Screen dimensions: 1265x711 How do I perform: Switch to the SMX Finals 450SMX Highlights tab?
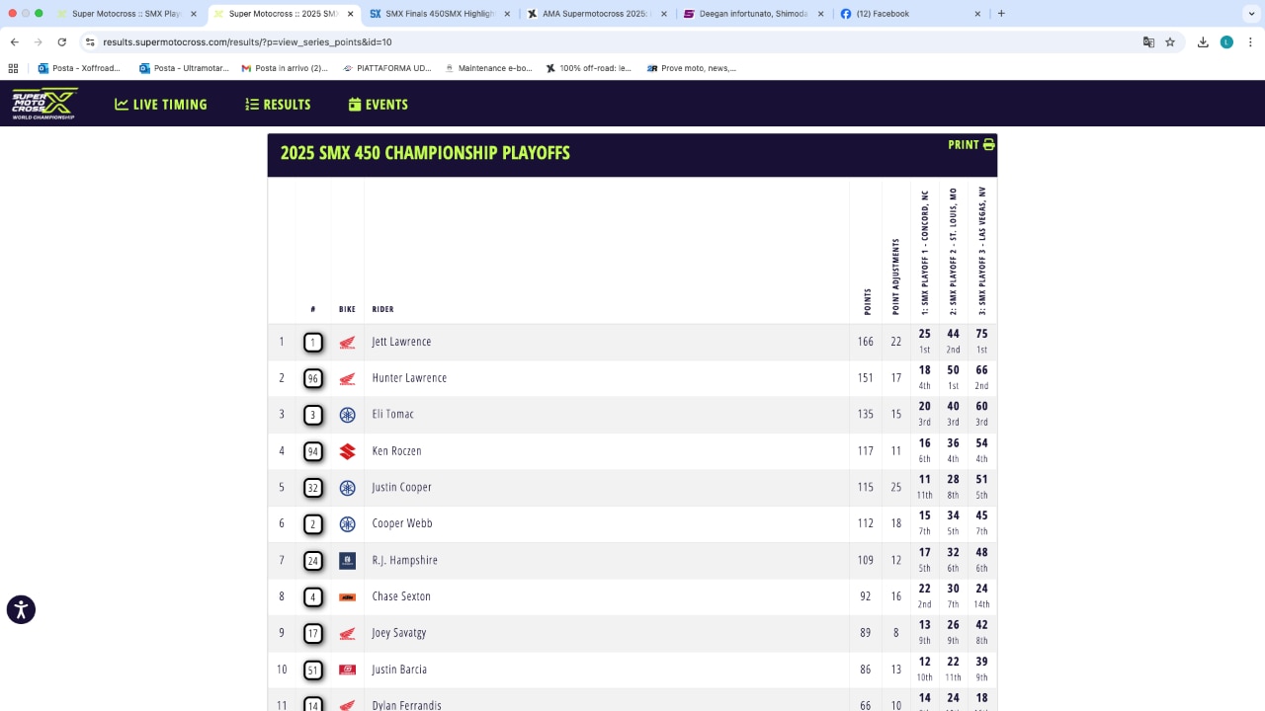(x=434, y=14)
